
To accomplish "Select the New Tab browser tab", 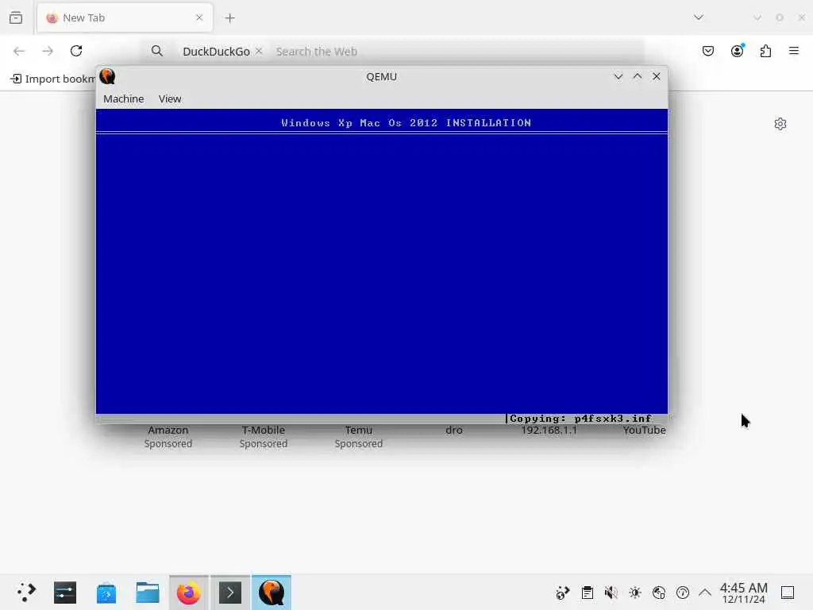I will point(125,18).
